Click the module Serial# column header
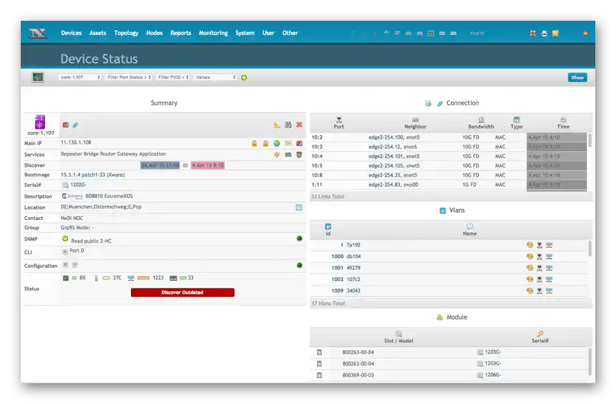Viewport: 616px width, 404px height. click(x=540, y=337)
